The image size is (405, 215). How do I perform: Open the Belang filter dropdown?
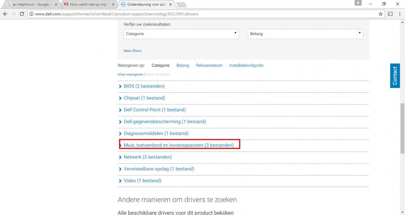click(x=305, y=34)
